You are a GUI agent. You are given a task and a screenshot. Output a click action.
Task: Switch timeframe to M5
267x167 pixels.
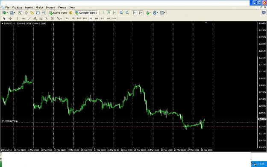pyautogui.click(x=73, y=18)
